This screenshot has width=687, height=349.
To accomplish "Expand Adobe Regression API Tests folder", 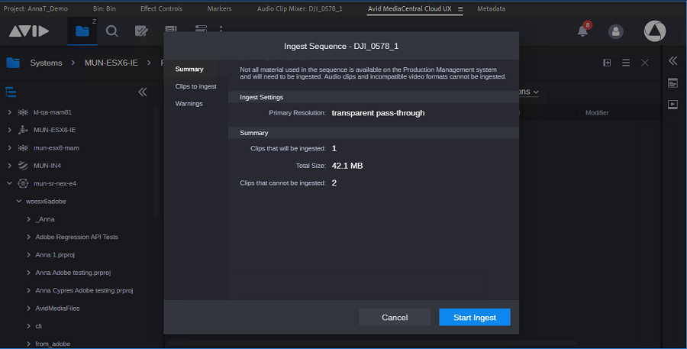I will (28, 237).
